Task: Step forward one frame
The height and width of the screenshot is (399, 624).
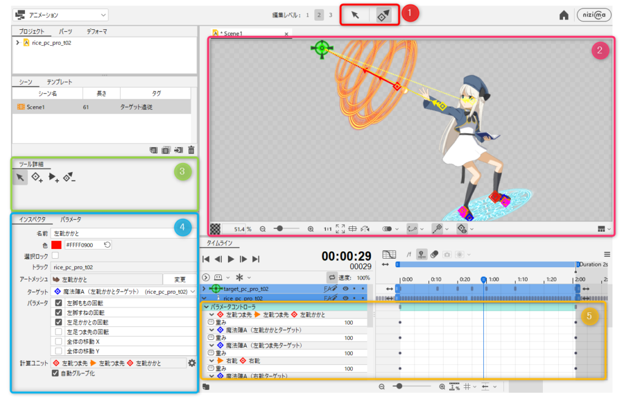Action: 243,259
